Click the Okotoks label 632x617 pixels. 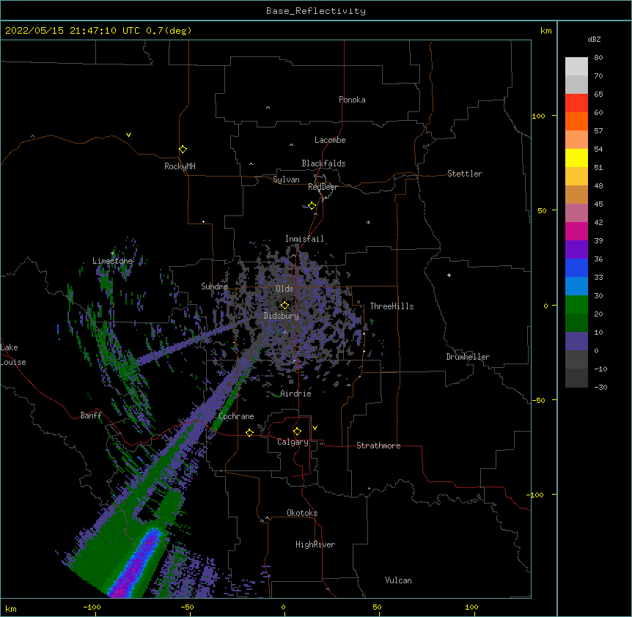pos(302,513)
